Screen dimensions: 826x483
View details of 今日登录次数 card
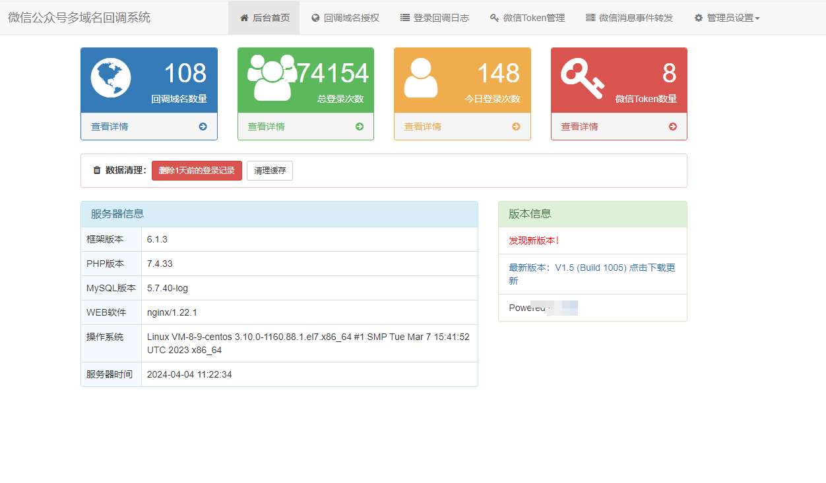pos(462,127)
